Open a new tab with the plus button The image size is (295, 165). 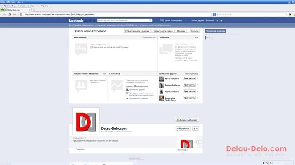[34, 10]
